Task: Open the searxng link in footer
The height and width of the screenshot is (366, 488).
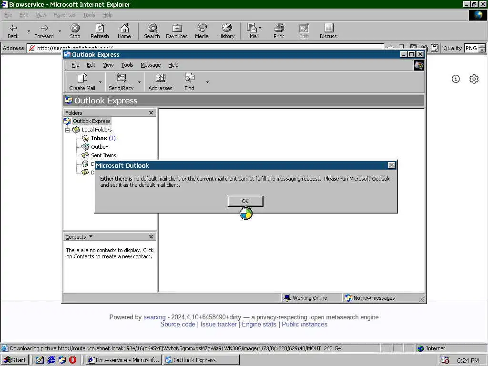Action: [154, 317]
